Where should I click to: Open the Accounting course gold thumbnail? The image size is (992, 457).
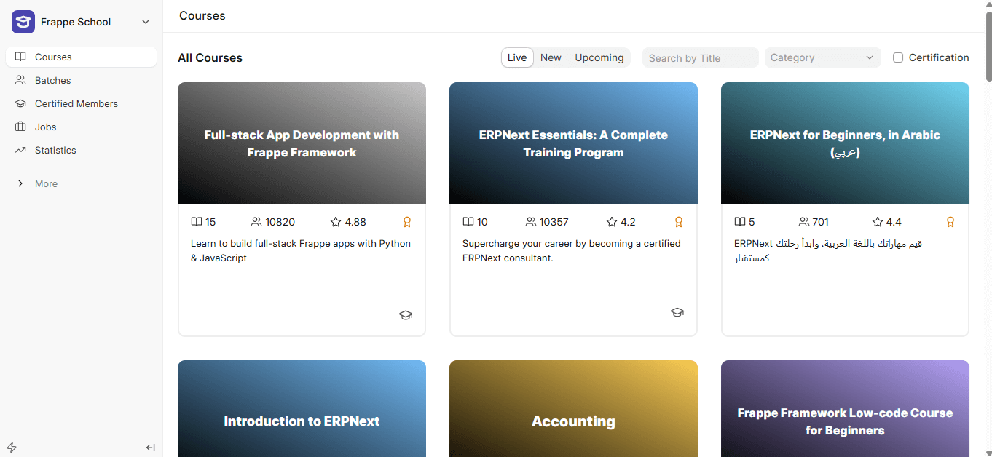point(573,408)
